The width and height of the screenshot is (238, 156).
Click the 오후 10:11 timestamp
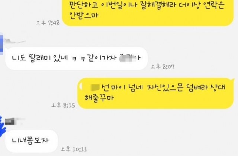click(x=74, y=149)
